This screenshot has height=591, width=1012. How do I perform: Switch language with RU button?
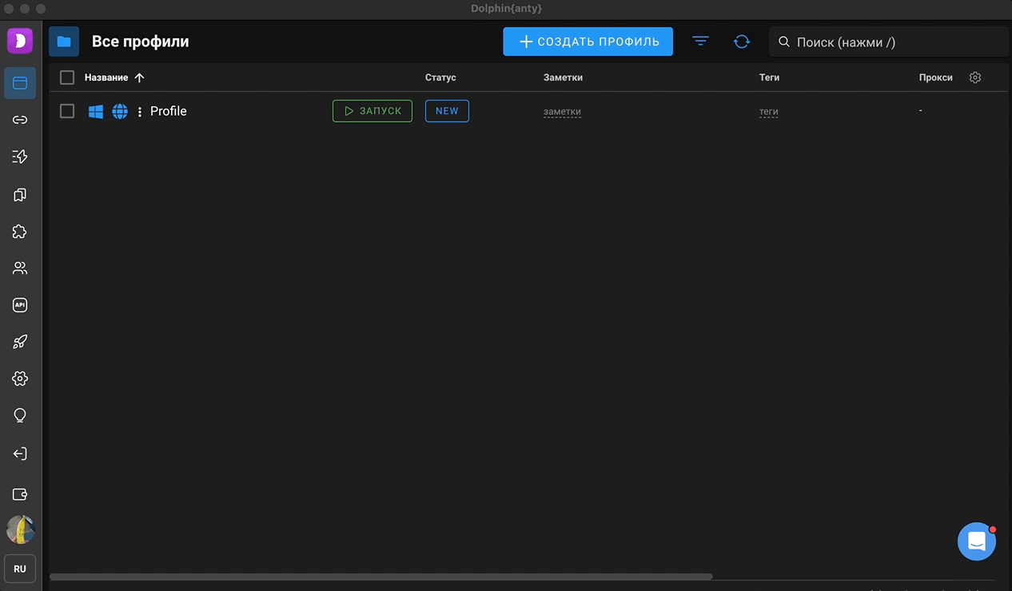click(x=20, y=569)
